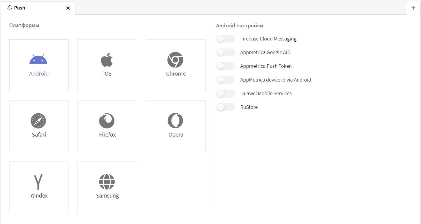
Task: Switch on Huawei Mobile Services
Action: 226,93
